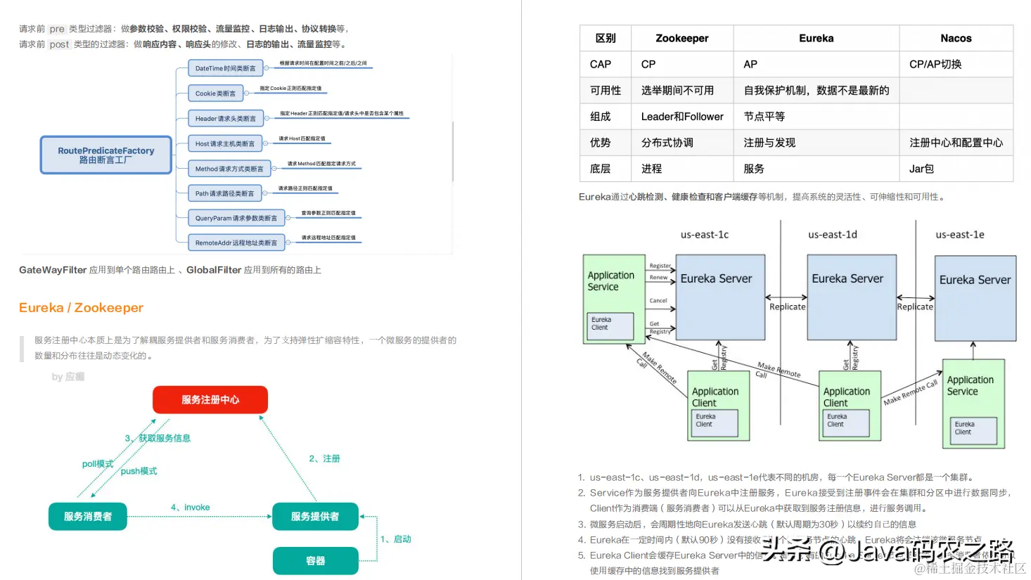This screenshot has height=580, width=1031.
Task: Click the us-east-1e zone label
Action: point(960,235)
